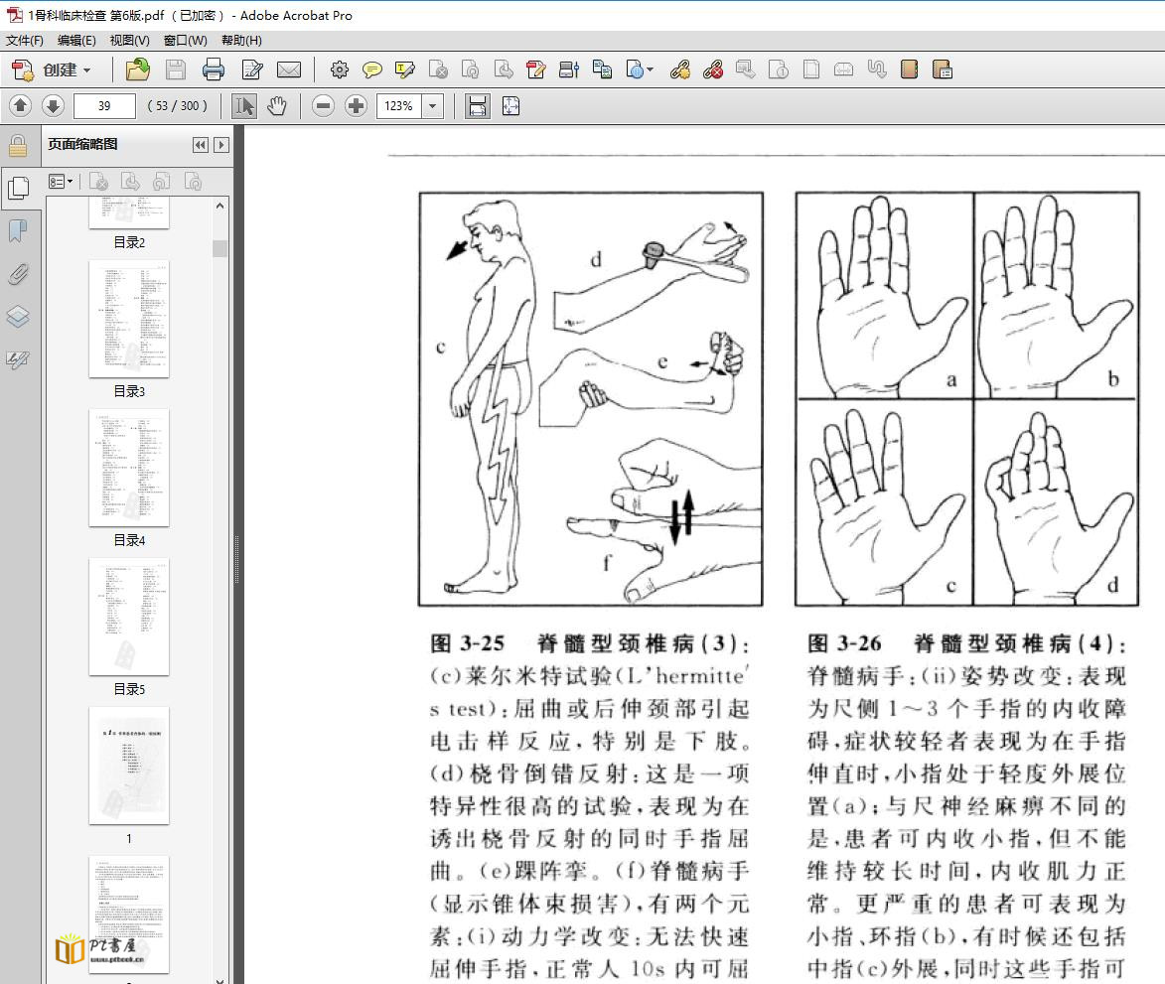The image size is (1165, 984).
Task: Open the layers panel icon
Action: 18,317
